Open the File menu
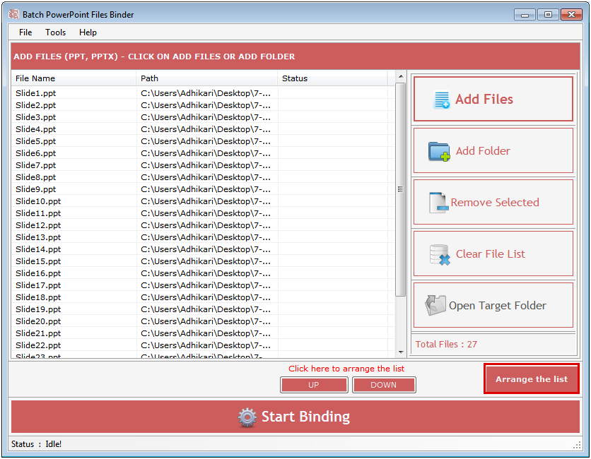The height and width of the screenshot is (459, 591). [25, 32]
